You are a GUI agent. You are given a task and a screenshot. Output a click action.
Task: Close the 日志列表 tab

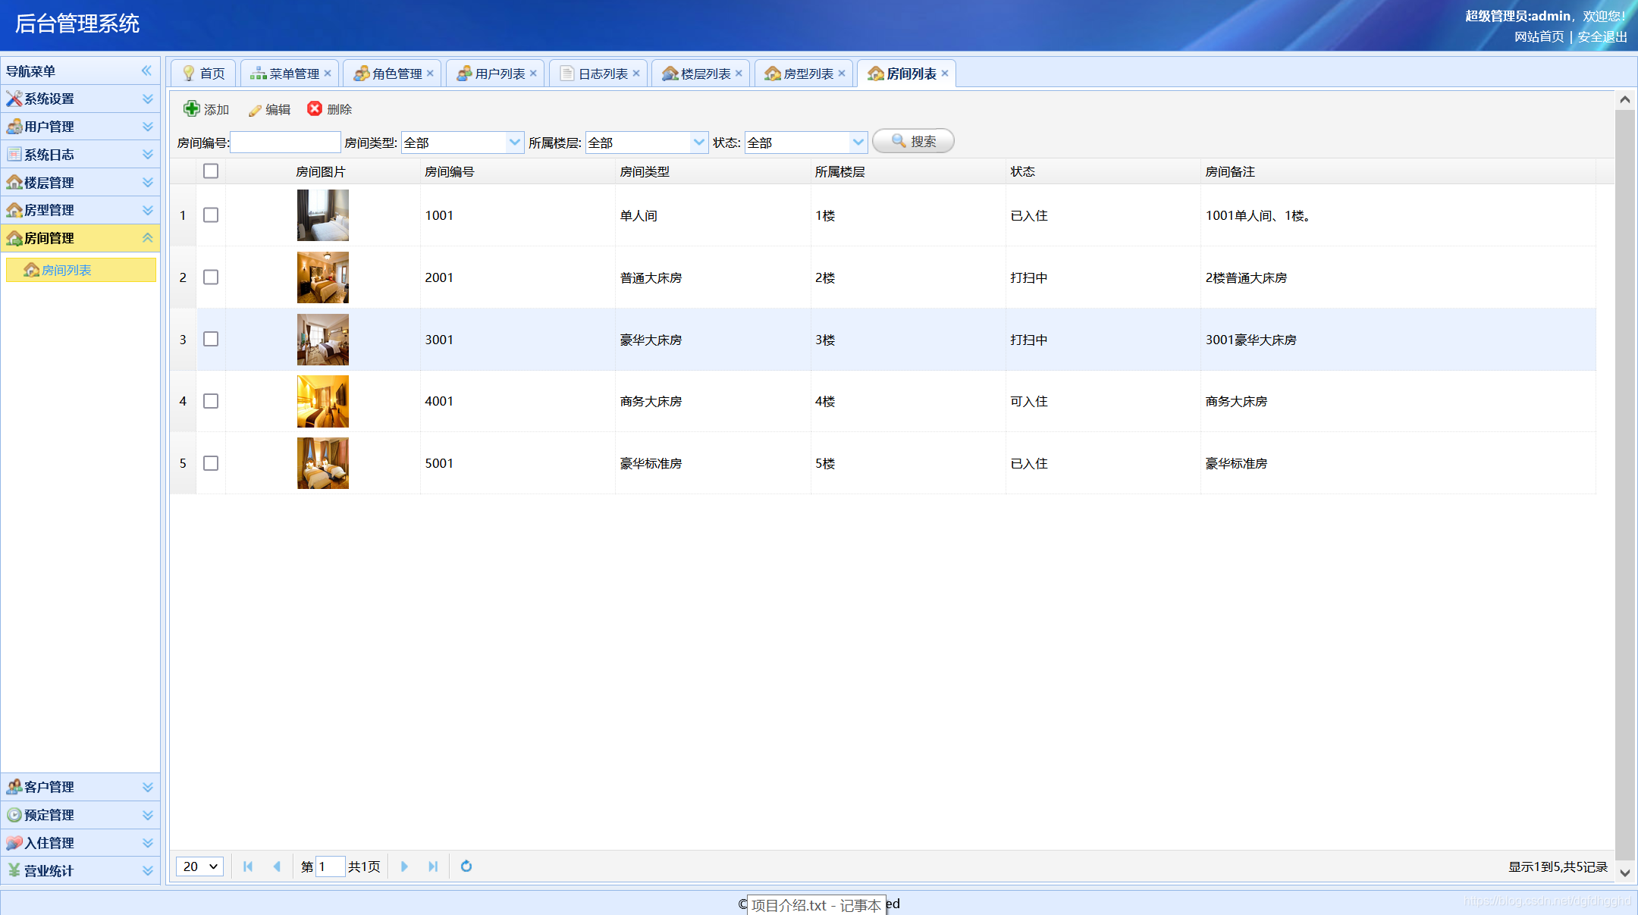pos(636,74)
